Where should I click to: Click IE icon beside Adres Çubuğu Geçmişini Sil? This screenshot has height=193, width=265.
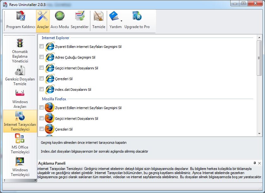point(50,57)
